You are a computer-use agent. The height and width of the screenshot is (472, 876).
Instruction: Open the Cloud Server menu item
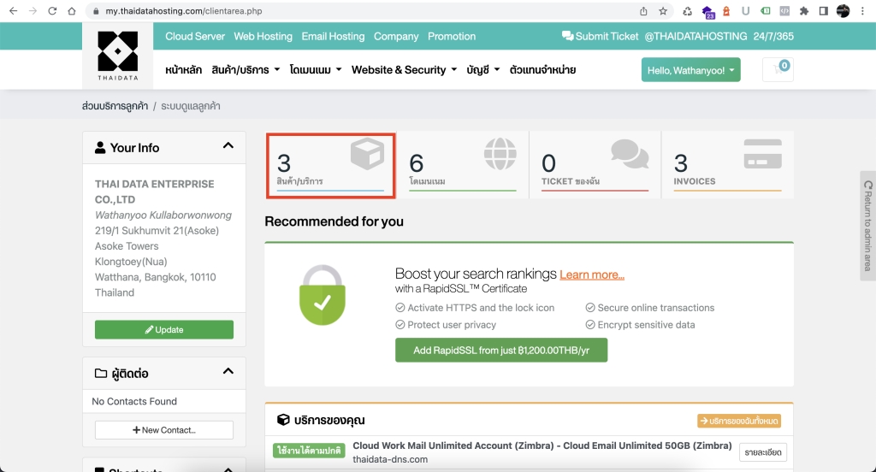point(195,37)
